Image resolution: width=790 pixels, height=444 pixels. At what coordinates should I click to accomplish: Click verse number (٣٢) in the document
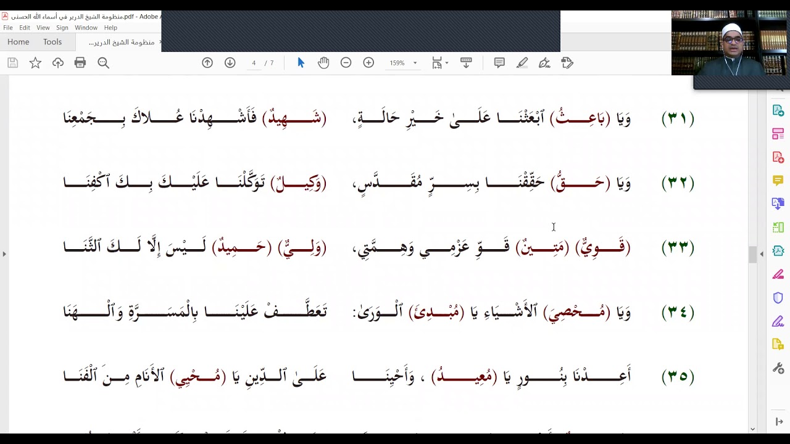coord(678,183)
